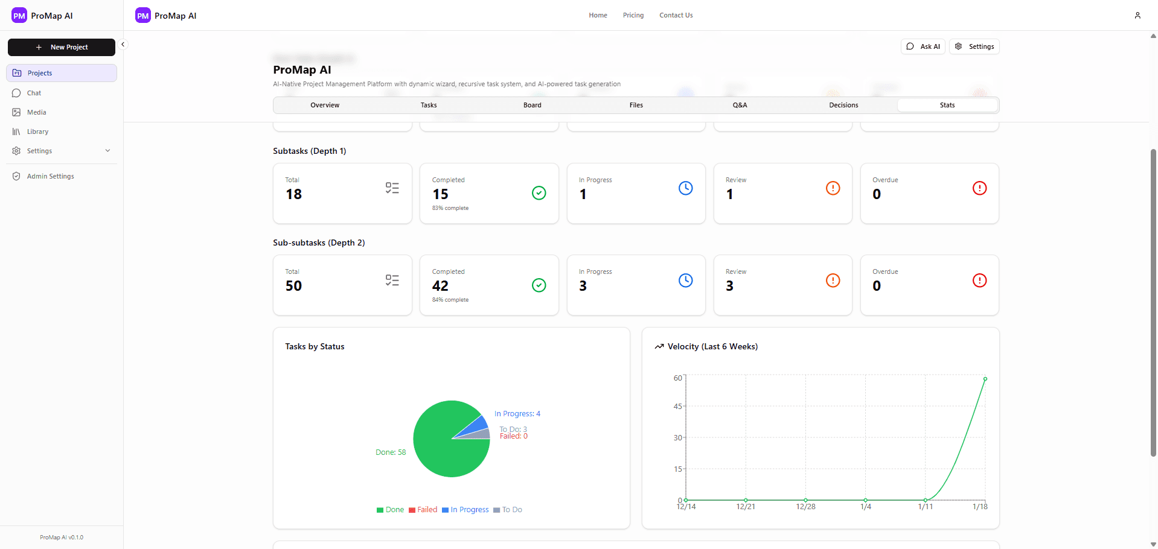Screen dimensions: 1158x549
Task: Toggle the Failed legend entry
Action: pos(423,509)
